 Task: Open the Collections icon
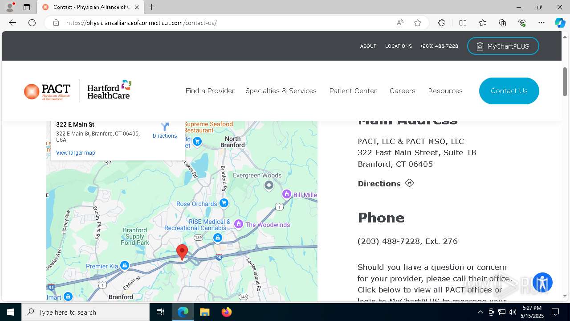tap(502, 23)
